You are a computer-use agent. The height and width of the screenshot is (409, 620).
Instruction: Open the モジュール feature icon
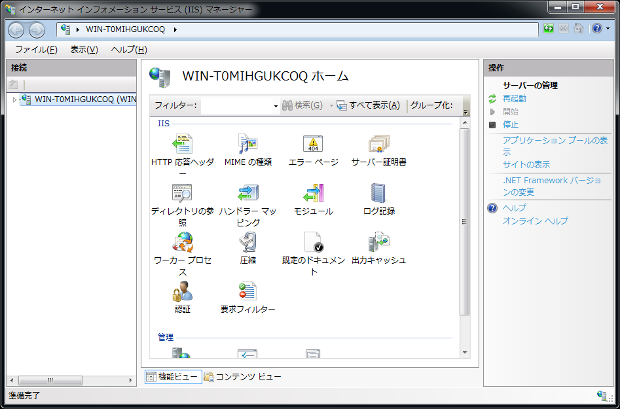313,193
